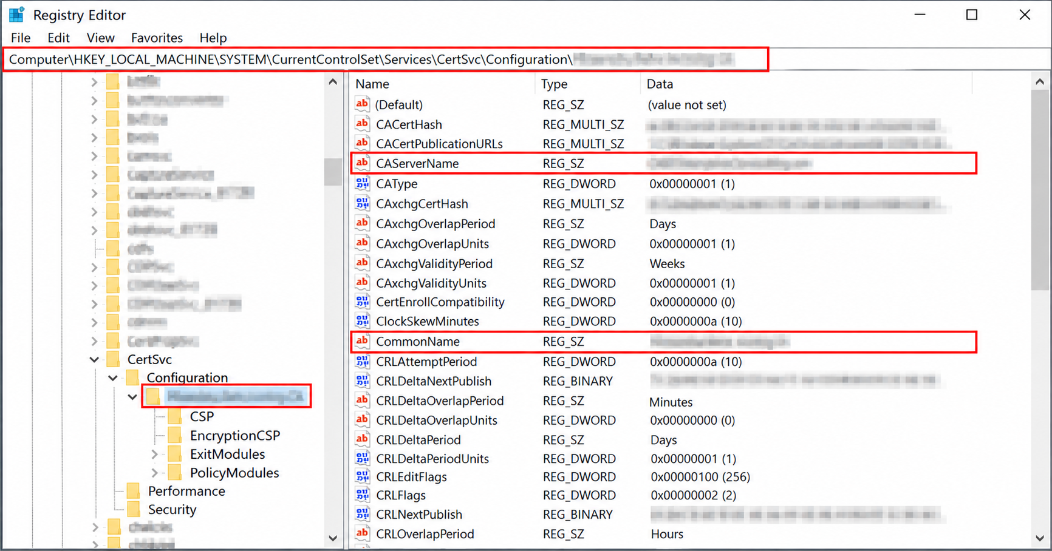Click the (Default) value icon
Screen dimensions: 1052x551
click(x=363, y=104)
